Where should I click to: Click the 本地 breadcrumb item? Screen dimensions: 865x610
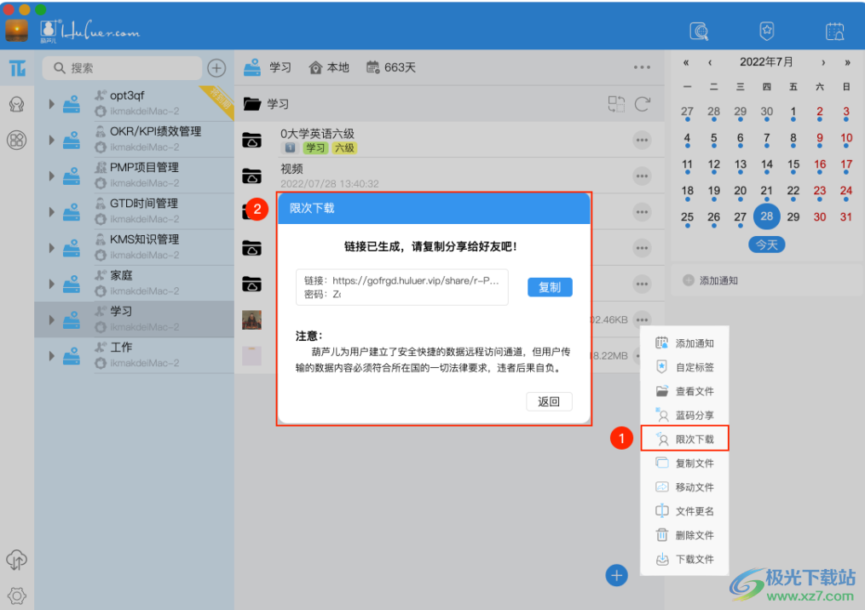329,67
